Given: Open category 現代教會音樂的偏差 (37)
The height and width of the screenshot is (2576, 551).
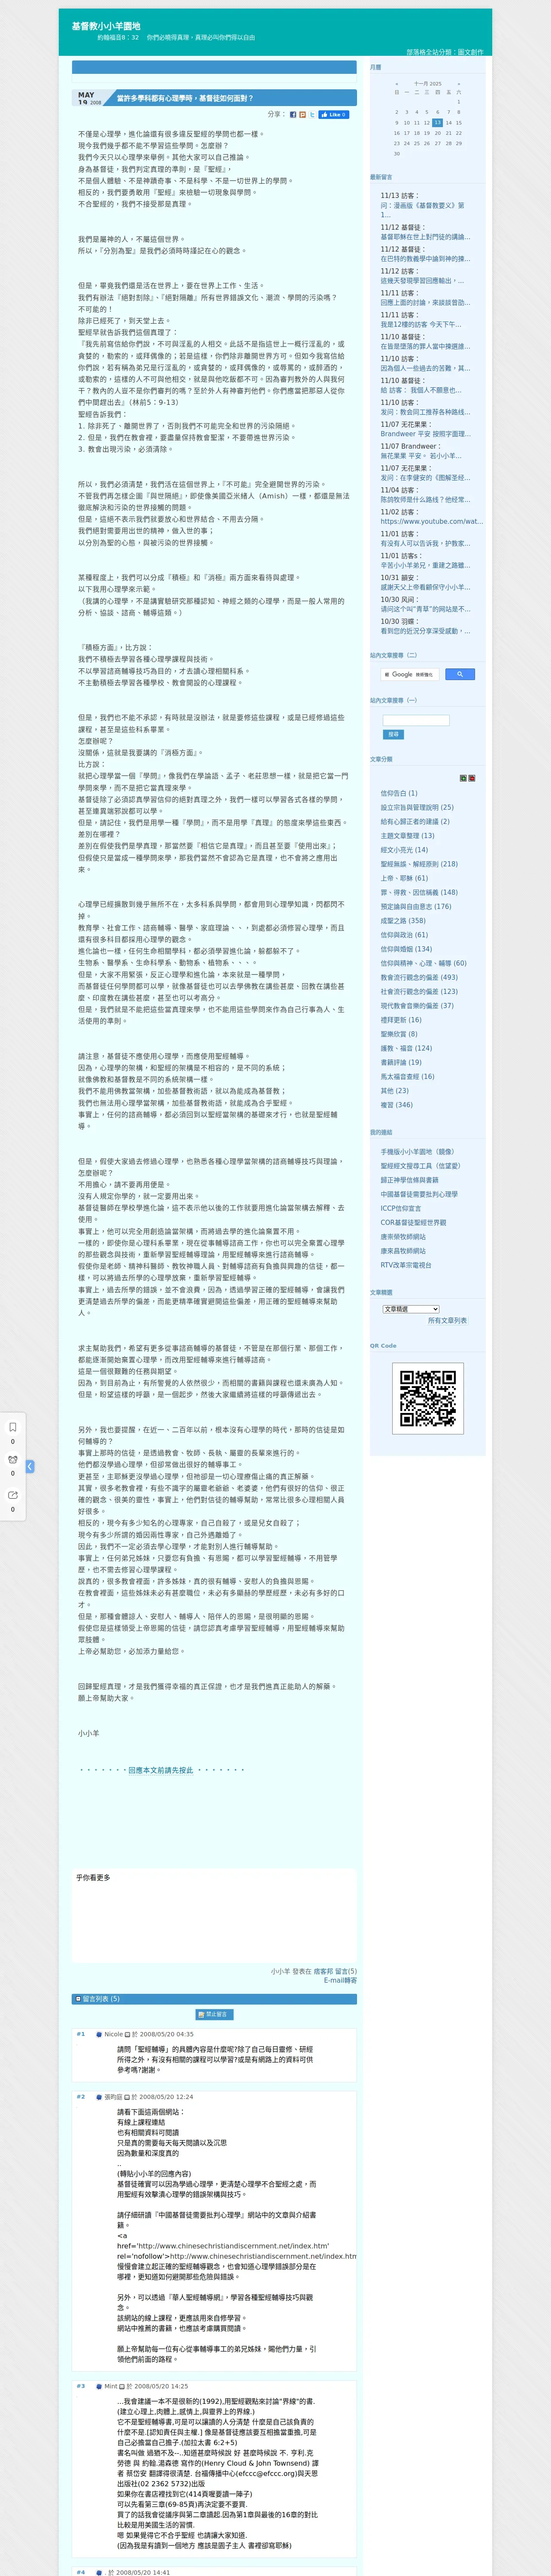Looking at the screenshot, I should pyautogui.click(x=417, y=1006).
